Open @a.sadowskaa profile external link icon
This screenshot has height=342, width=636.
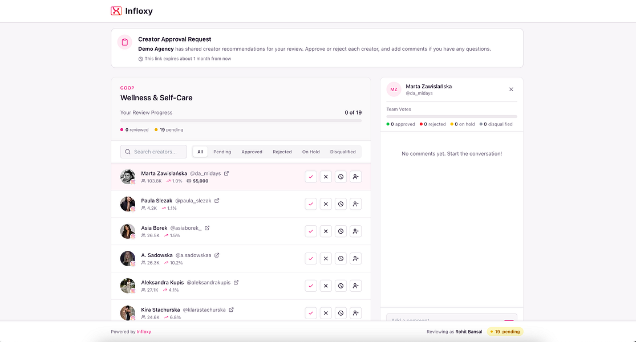217,255
